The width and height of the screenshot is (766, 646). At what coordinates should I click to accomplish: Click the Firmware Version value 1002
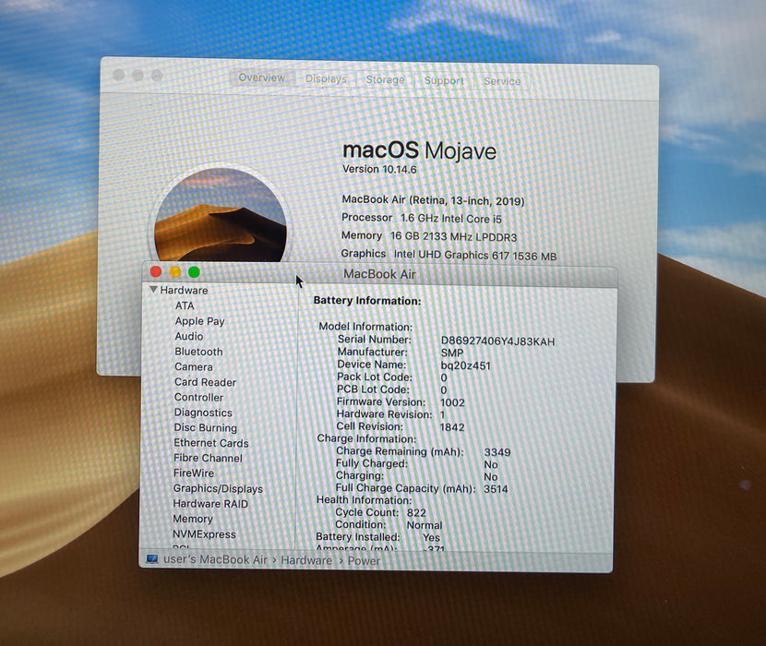pyautogui.click(x=452, y=402)
